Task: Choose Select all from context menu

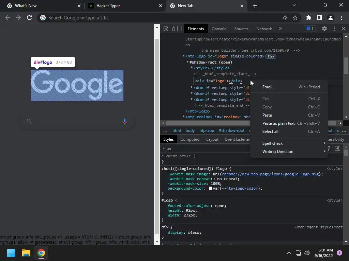Action: coord(289,132)
